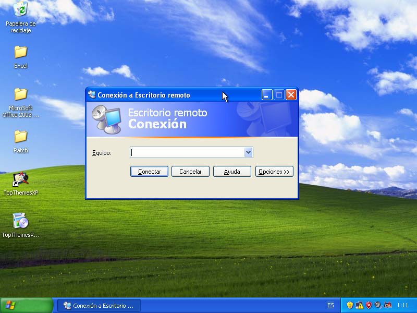This screenshot has height=313, width=417.
Task: Close the Conexión a Escritorio remoto window
Action: pyautogui.click(x=291, y=95)
